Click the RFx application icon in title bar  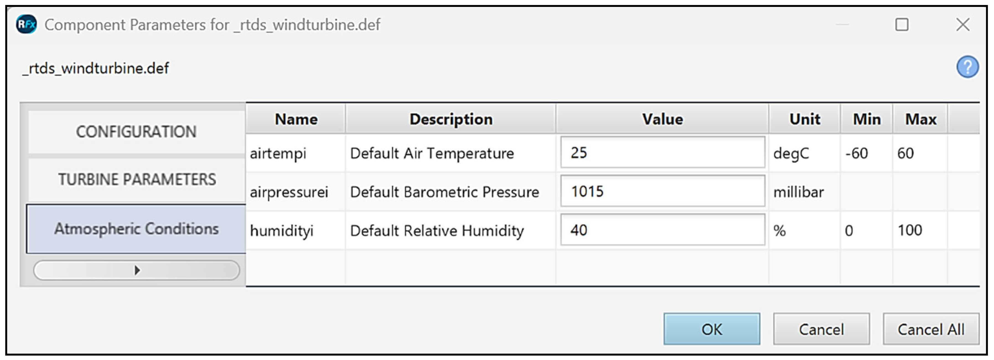click(x=26, y=25)
